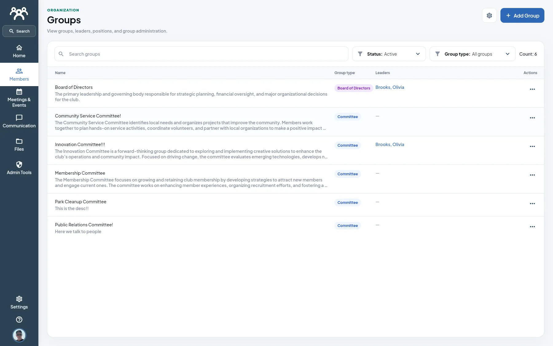Open Communication section
Image resolution: width=553 pixels, height=346 pixels.
click(x=19, y=121)
